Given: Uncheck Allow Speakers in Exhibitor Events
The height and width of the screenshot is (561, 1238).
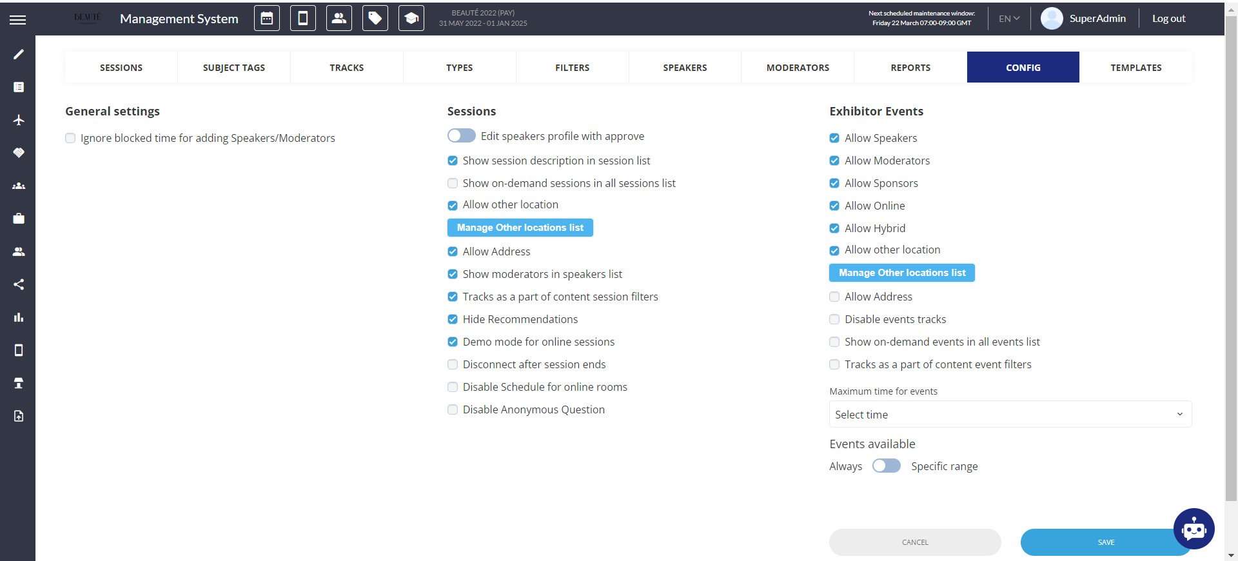Looking at the screenshot, I should click(x=834, y=138).
